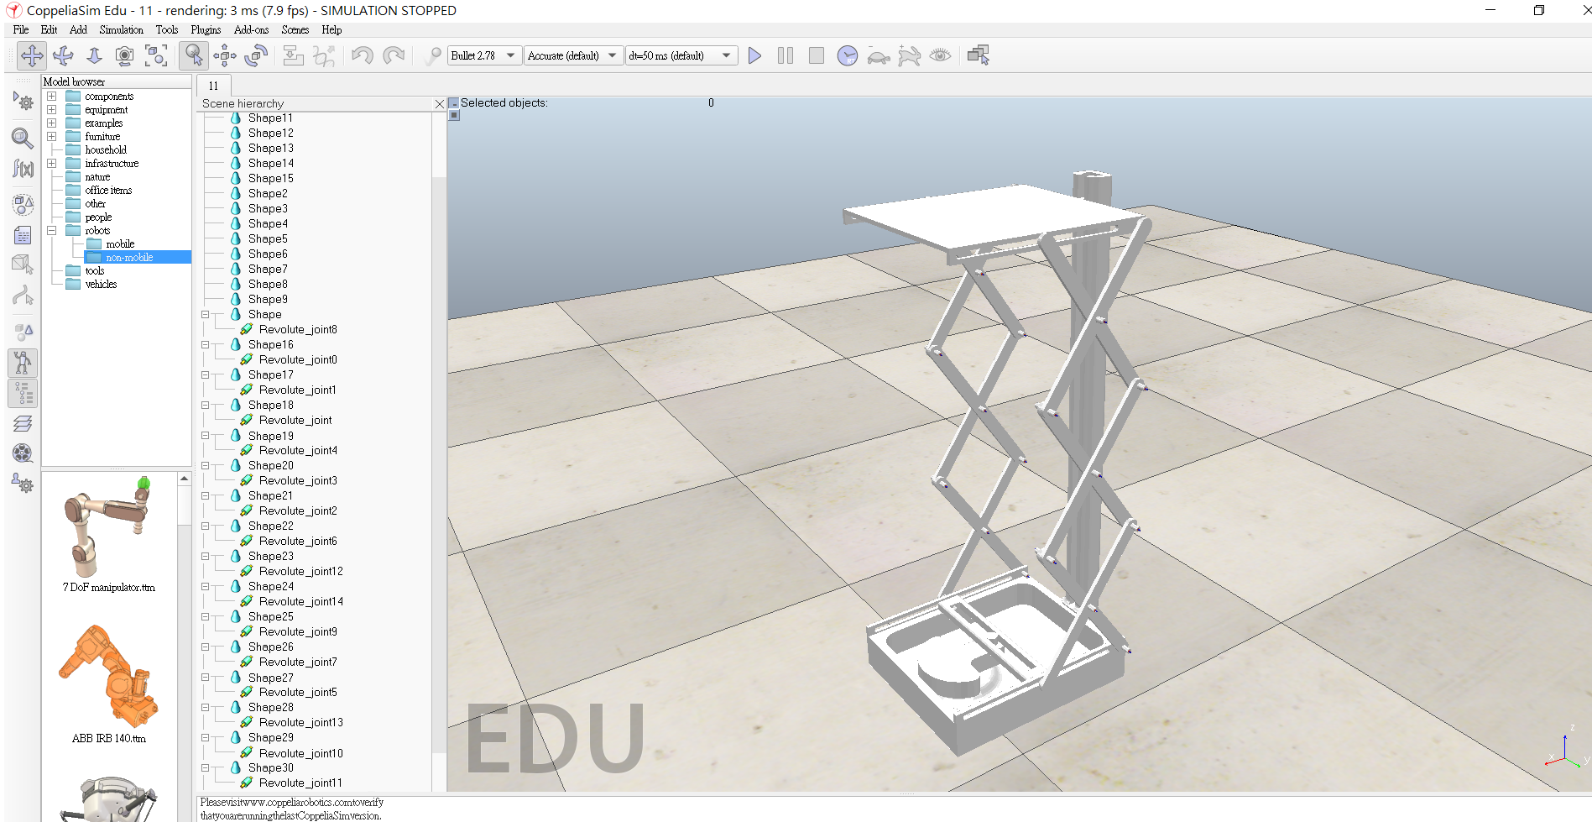Open the video recorder icon
This screenshot has width=1592, height=822.
[x=23, y=453]
